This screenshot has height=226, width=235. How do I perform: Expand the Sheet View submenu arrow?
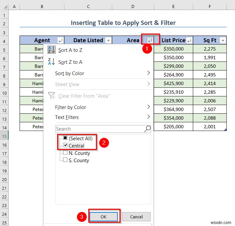click(x=148, y=84)
